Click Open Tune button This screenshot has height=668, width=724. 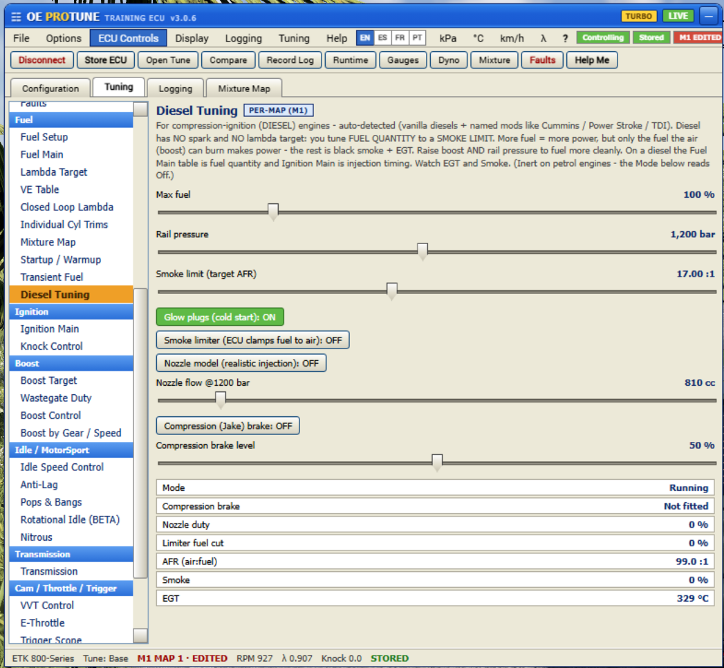pos(168,60)
